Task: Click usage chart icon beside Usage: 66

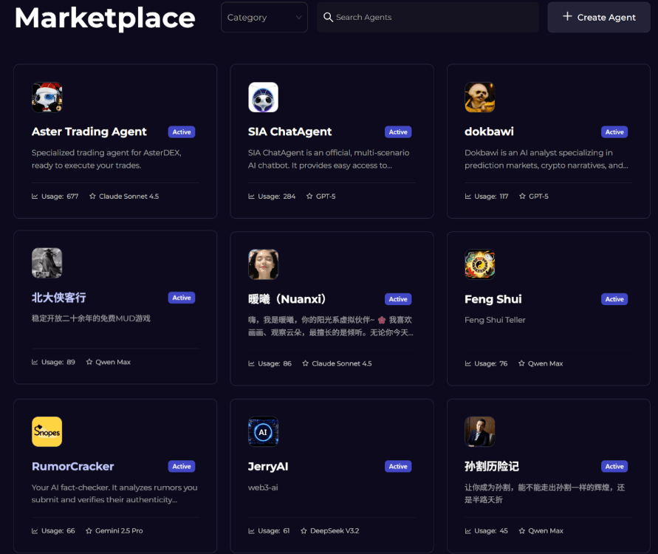Action: (x=35, y=531)
